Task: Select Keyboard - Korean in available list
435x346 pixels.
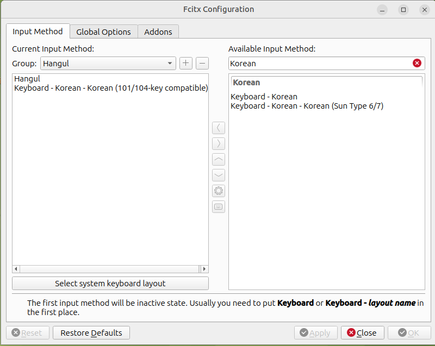Action: [x=327, y=97]
